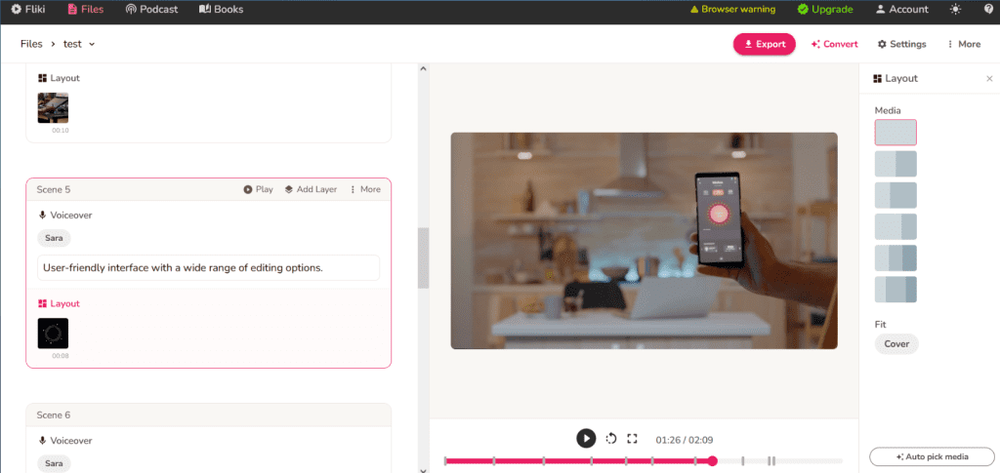Select the full single-media layout
Image resolution: width=1000 pixels, height=473 pixels.
click(x=896, y=133)
